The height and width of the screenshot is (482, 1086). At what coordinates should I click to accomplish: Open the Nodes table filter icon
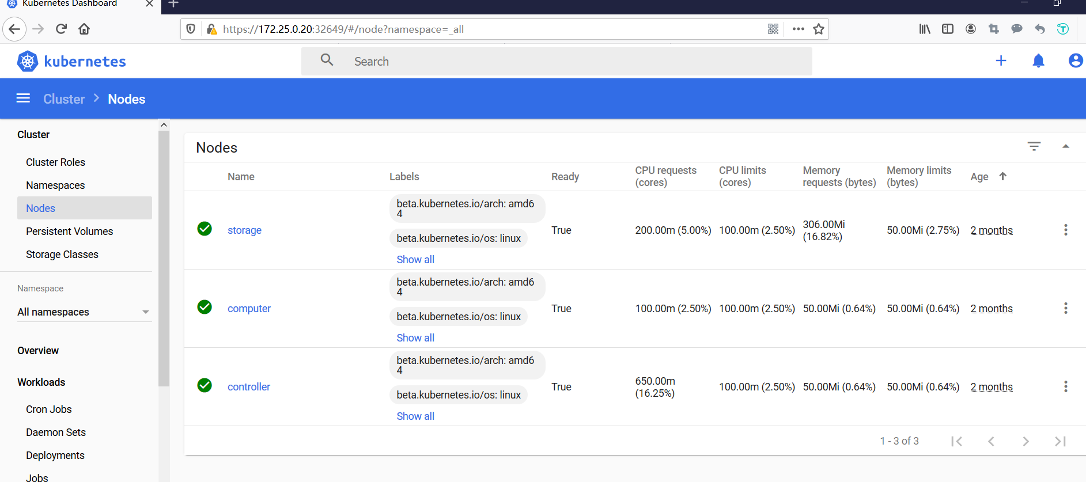(1034, 146)
